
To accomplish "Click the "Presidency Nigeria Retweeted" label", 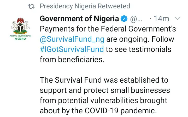I will (85, 6).
